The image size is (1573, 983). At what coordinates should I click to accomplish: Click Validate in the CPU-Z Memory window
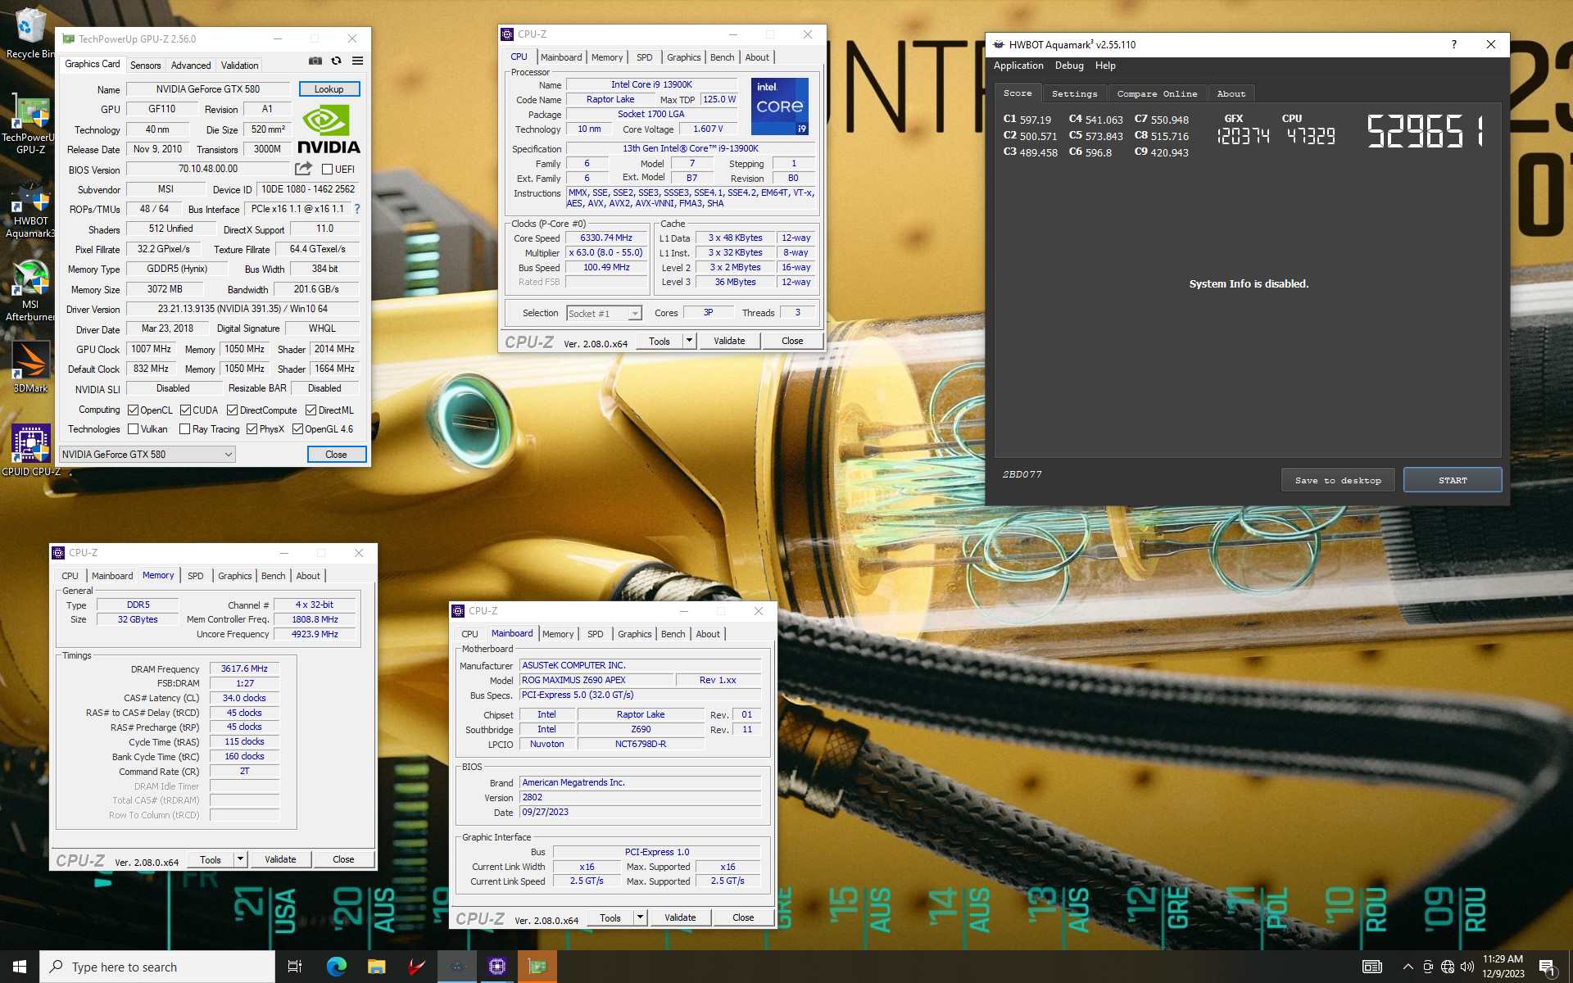click(x=280, y=859)
